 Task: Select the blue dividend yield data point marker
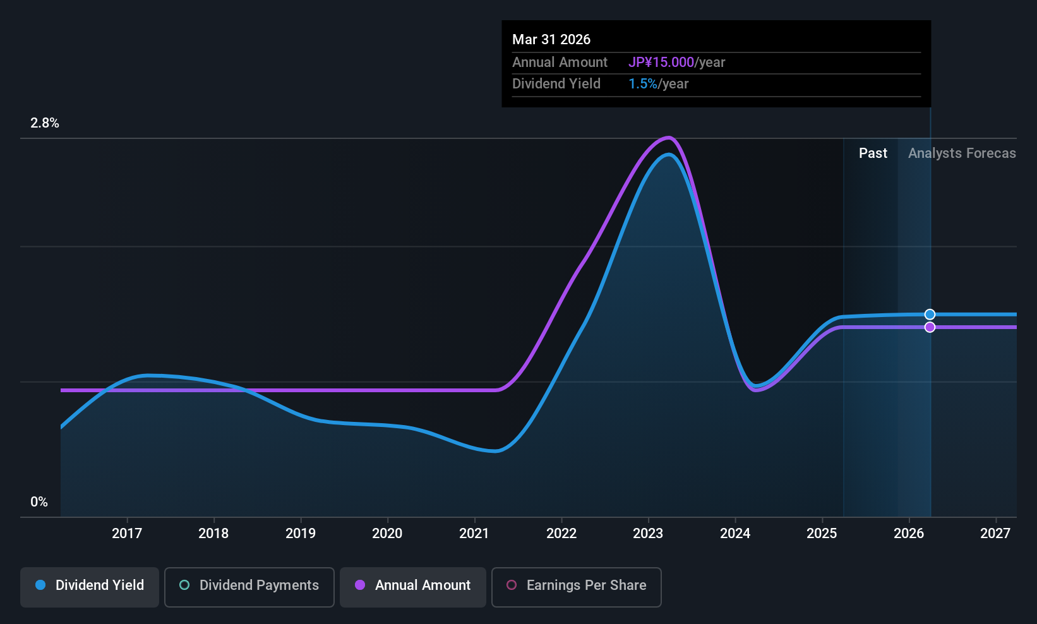(x=930, y=315)
